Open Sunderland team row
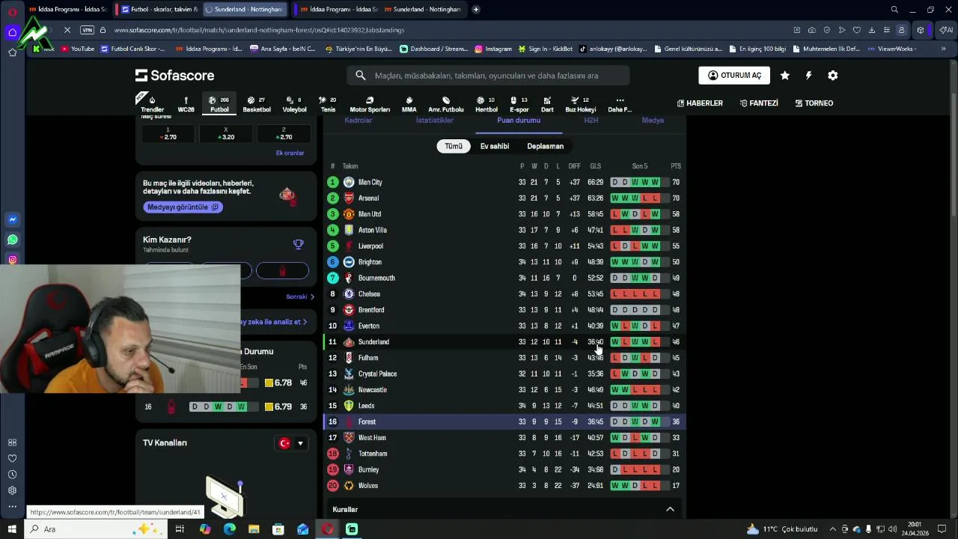Screen dimensions: 958x539 504,342
